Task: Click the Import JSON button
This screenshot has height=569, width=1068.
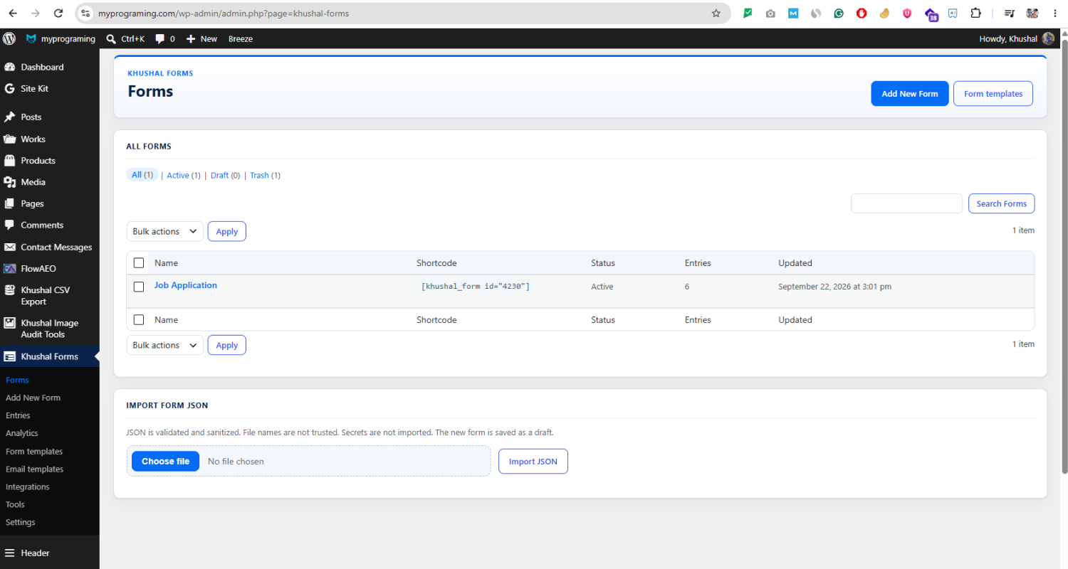Action: coord(533,461)
